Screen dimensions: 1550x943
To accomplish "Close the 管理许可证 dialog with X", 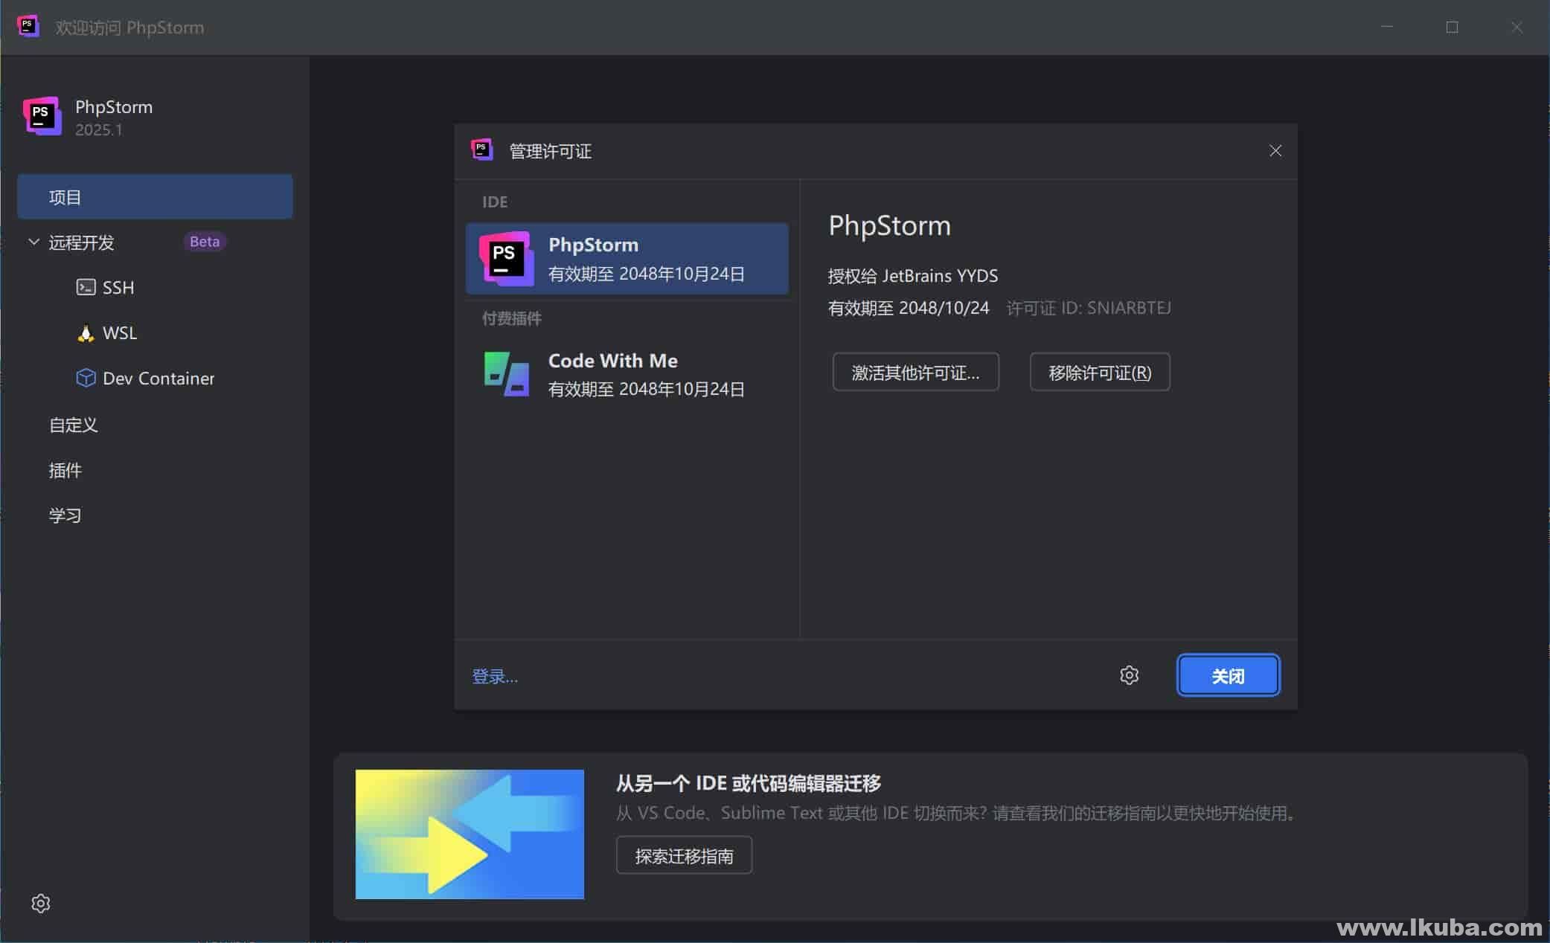I will (x=1275, y=151).
